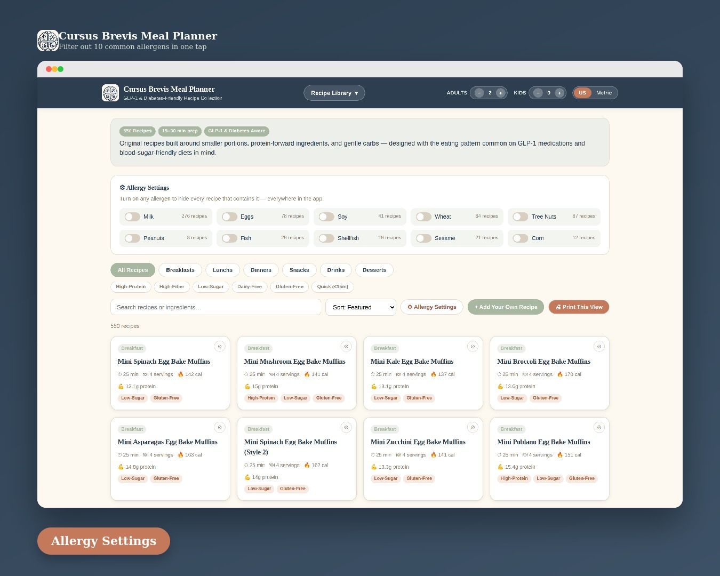Decrease the kids count with the minus button
The image size is (720, 576).
coord(538,93)
